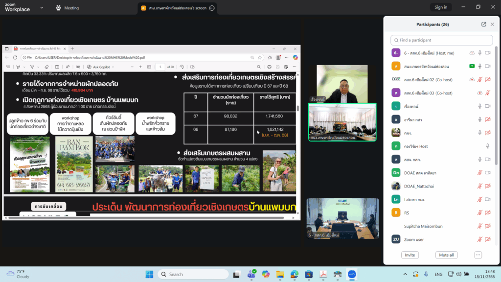Unmute the Zoom user microphone
Viewport: 501px width, 282px height.
tap(480, 239)
